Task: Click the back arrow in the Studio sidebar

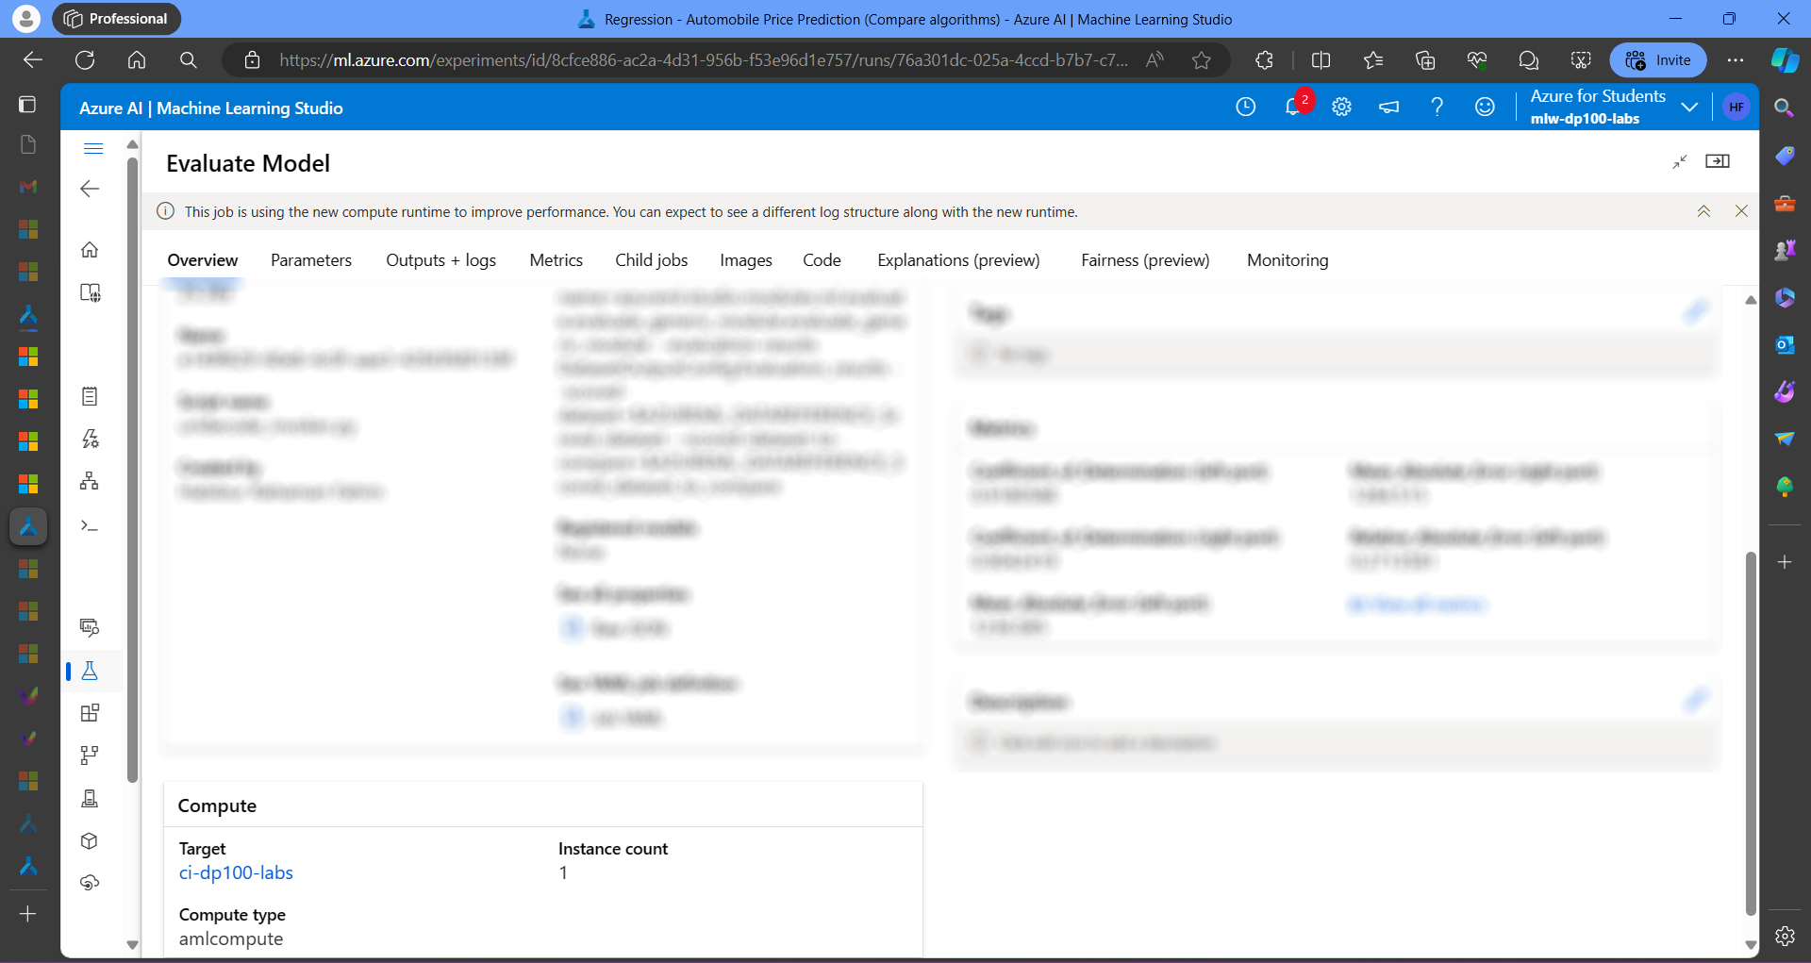Action: 90,189
